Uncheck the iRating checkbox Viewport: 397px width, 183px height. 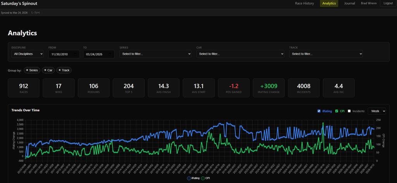click(319, 111)
